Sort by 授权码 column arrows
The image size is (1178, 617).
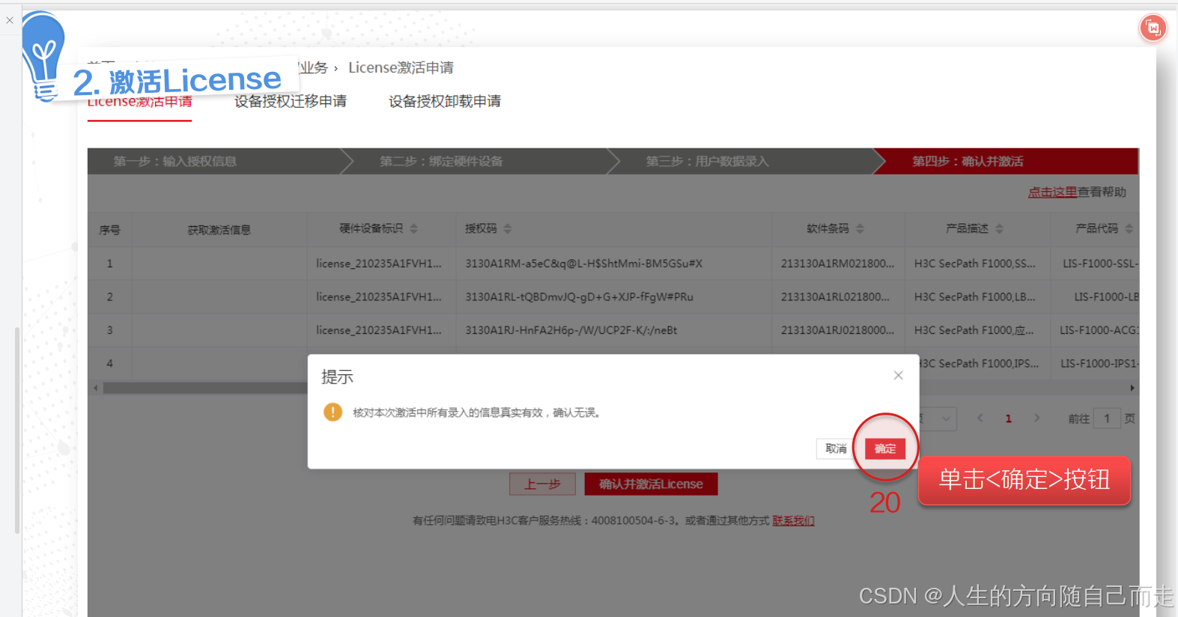(x=508, y=228)
